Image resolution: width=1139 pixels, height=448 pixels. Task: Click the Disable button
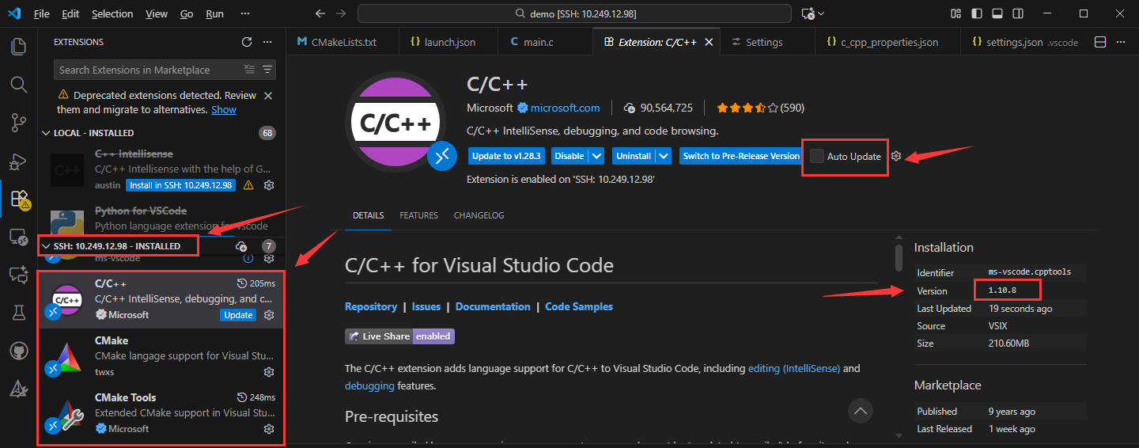[x=570, y=156]
